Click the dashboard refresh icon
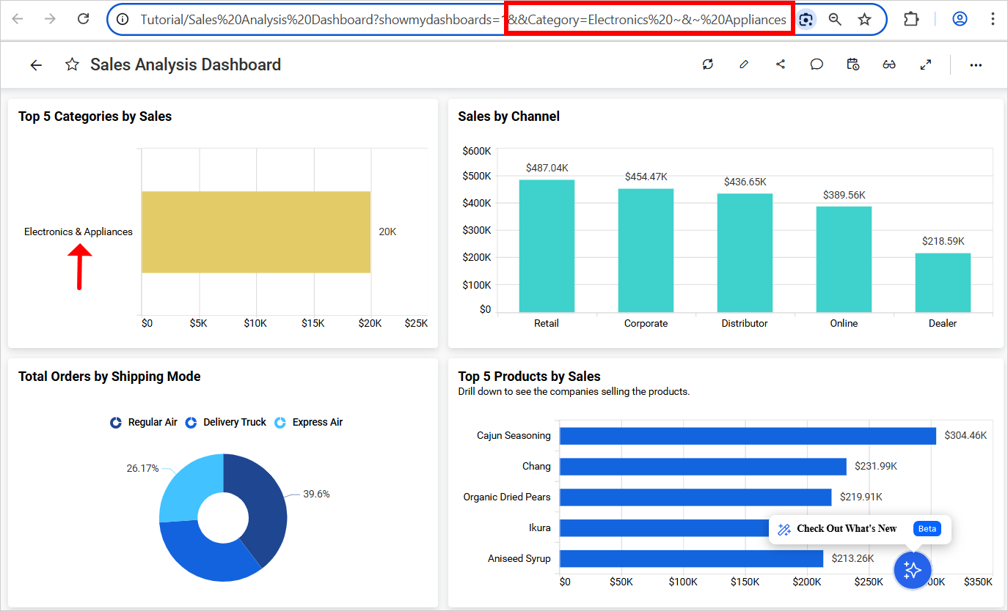This screenshot has height=611, width=1008. [708, 64]
